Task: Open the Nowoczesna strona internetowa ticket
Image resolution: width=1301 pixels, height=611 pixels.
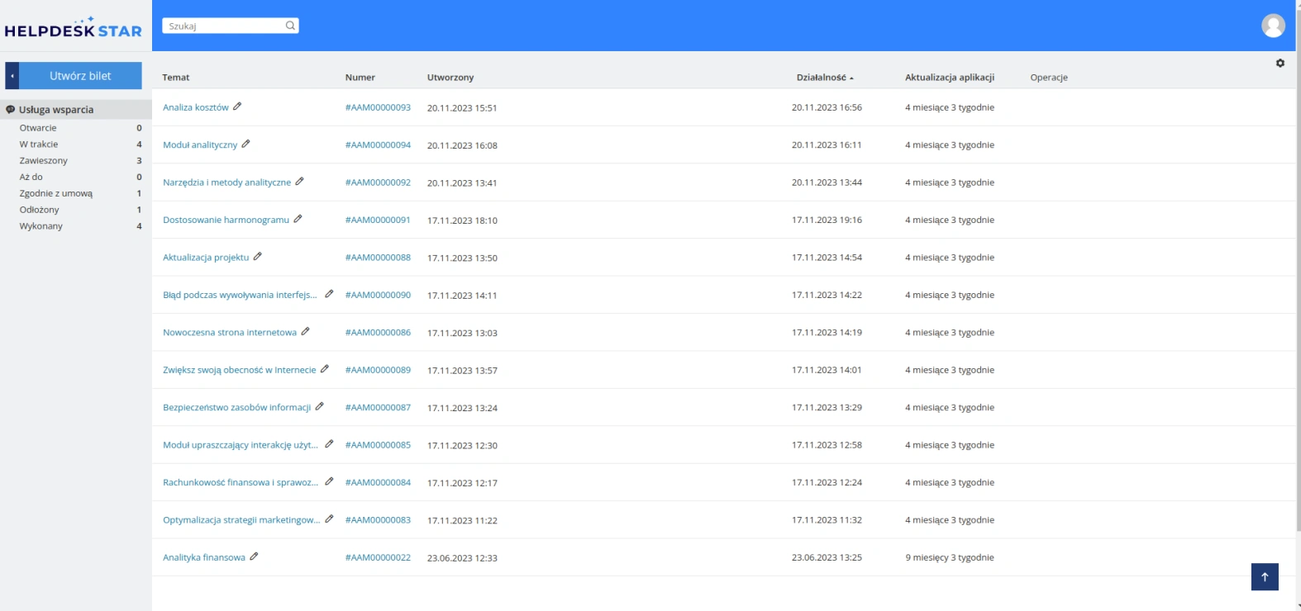Action: [x=230, y=333]
